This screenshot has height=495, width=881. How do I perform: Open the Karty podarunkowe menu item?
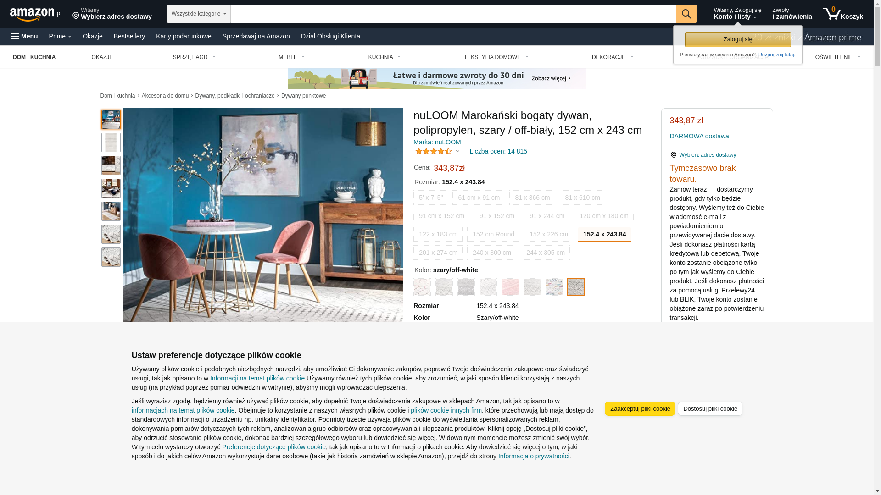click(184, 36)
